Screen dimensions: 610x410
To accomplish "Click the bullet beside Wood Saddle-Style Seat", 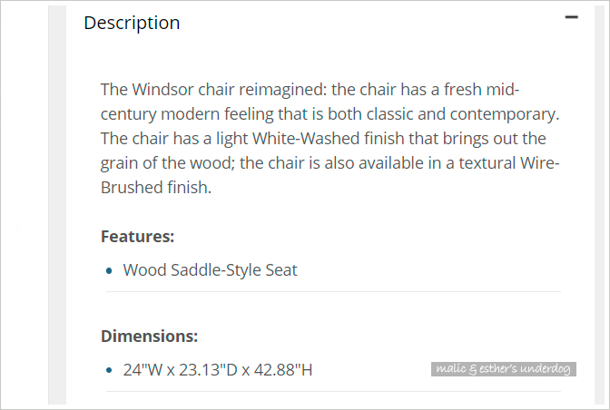I will (x=109, y=270).
